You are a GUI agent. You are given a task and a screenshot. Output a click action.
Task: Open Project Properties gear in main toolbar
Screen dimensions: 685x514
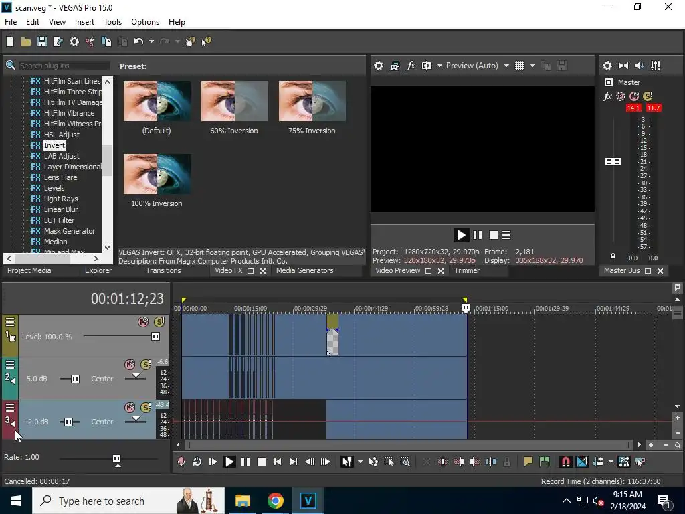point(74,41)
